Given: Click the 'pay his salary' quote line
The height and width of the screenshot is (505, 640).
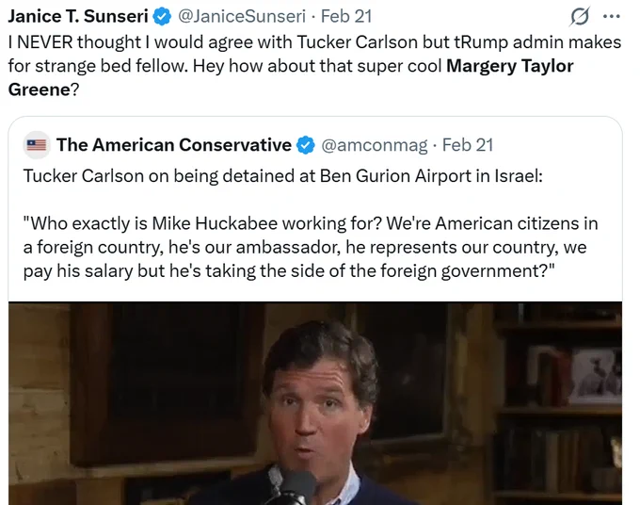Looking at the screenshot, I should pyautogui.click(x=289, y=271).
